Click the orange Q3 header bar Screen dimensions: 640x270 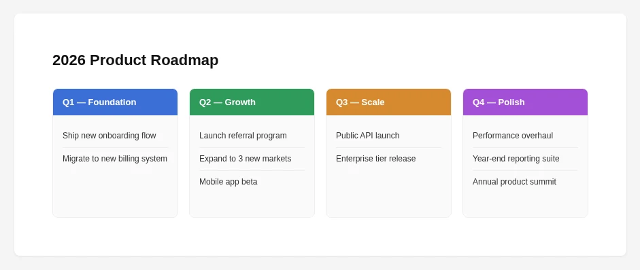[x=388, y=102]
